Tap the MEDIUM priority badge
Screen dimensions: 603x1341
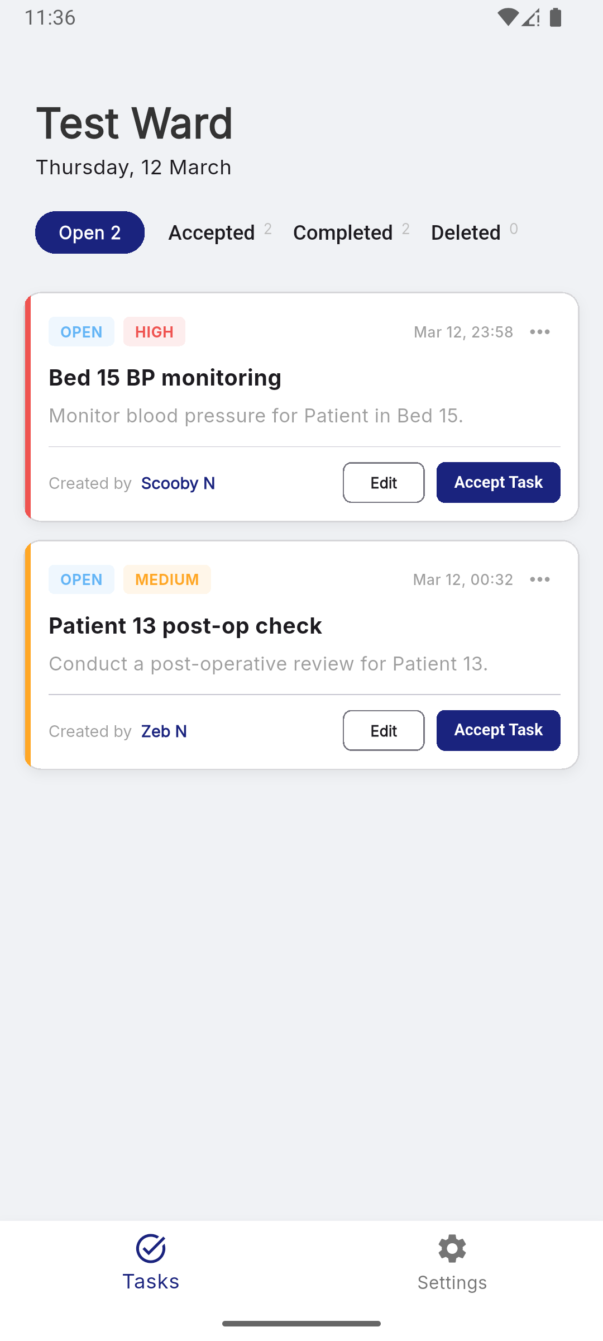[x=167, y=579]
